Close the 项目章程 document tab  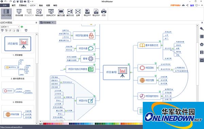click(53, 22)
